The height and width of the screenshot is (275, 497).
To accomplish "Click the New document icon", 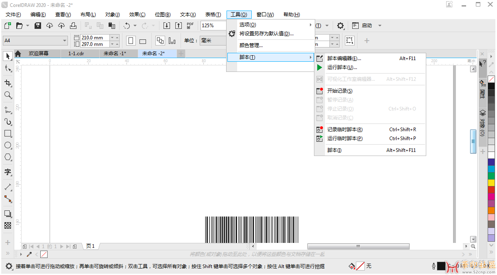I will pyautogui.click(x=7, y=26).
